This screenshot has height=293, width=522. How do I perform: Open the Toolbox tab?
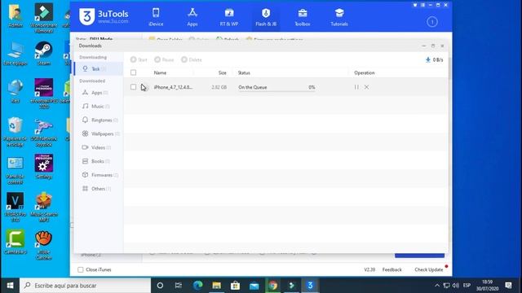(303, 17)
